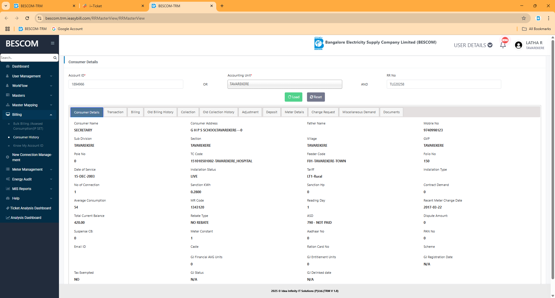This screenshot has width=555, height=298.
Task: Open the Collection tab
Action: [x=188, y=112]
